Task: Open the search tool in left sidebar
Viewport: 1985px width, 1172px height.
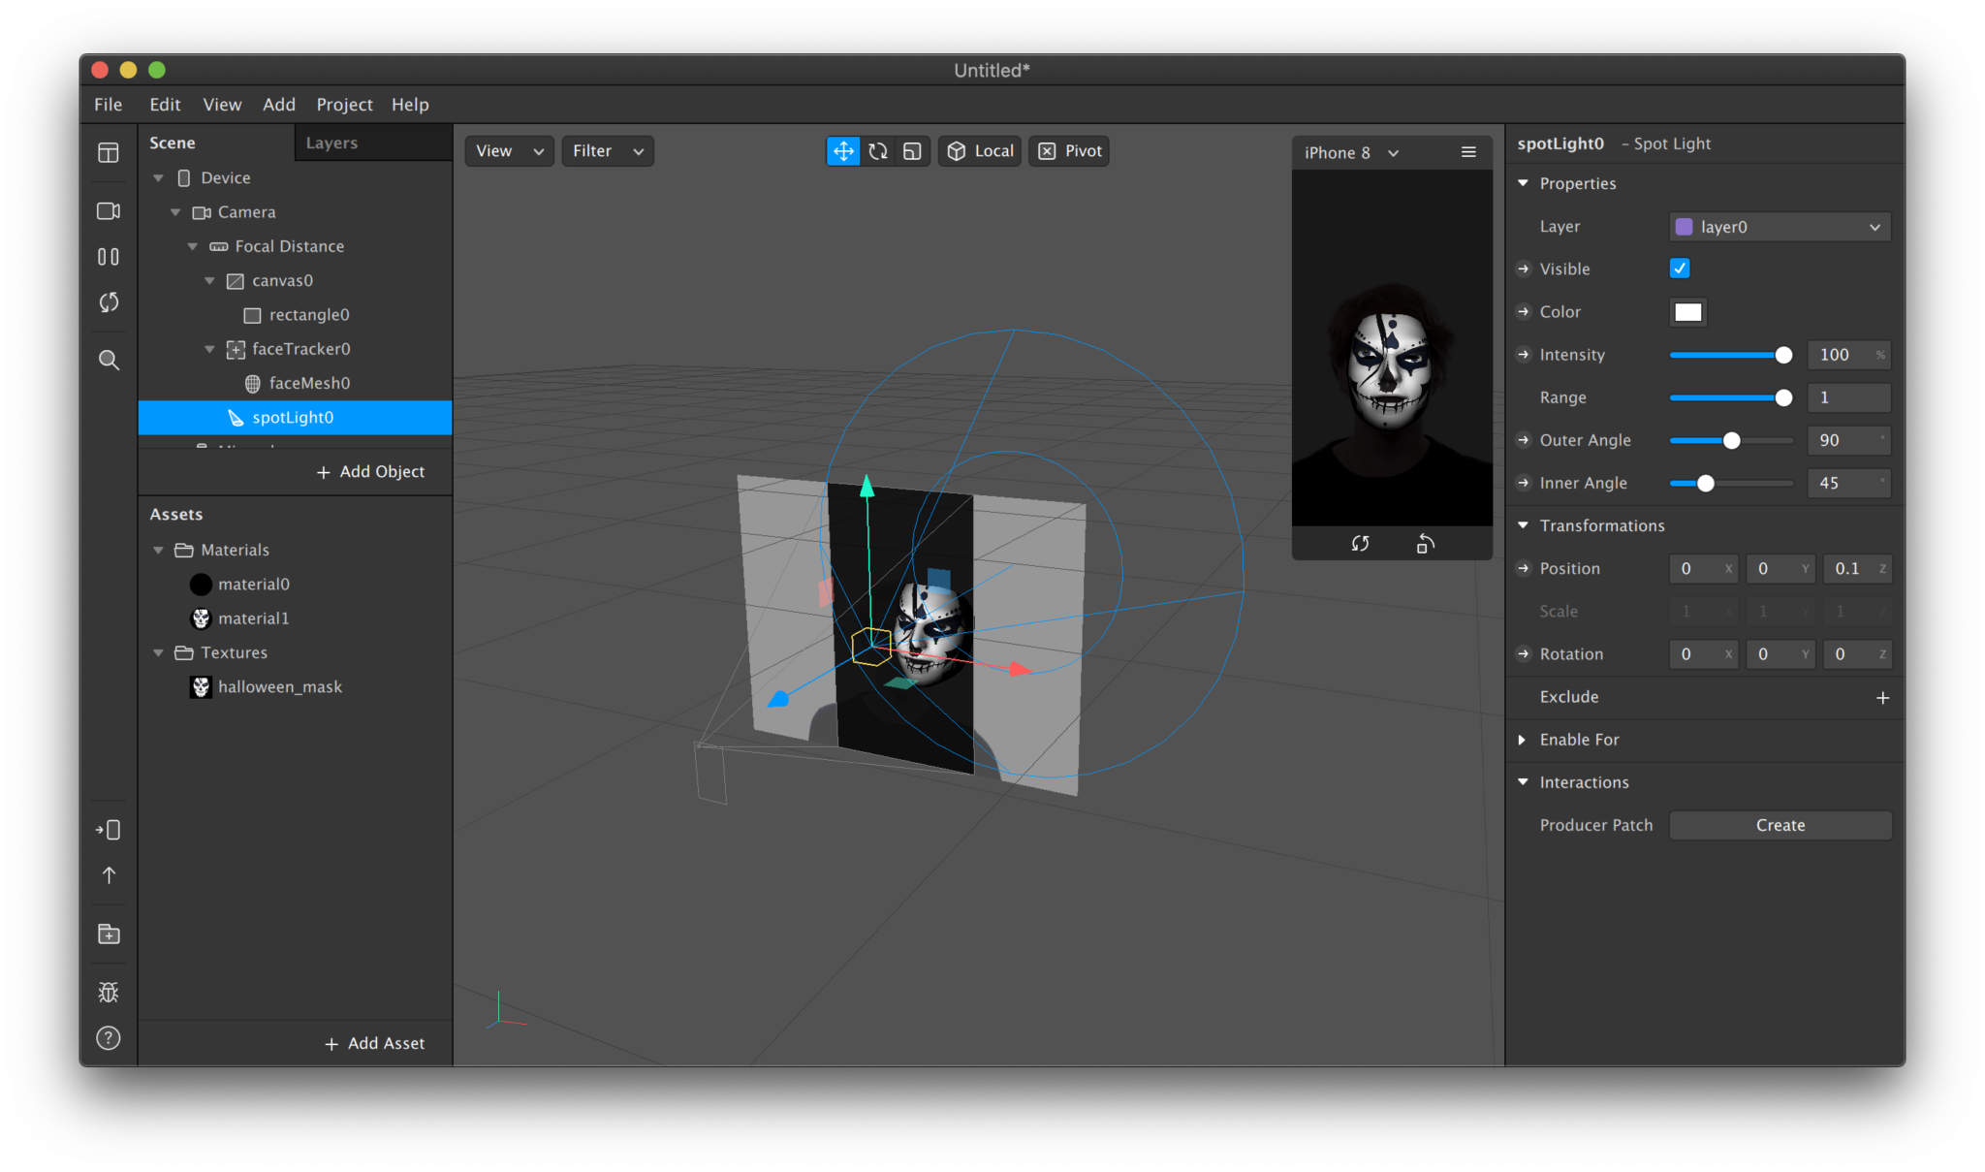Action: point(109,360)
